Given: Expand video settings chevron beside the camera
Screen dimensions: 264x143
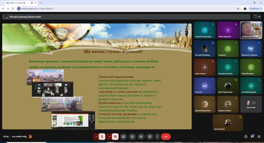Looking at the screenshot, I should 109,137.
